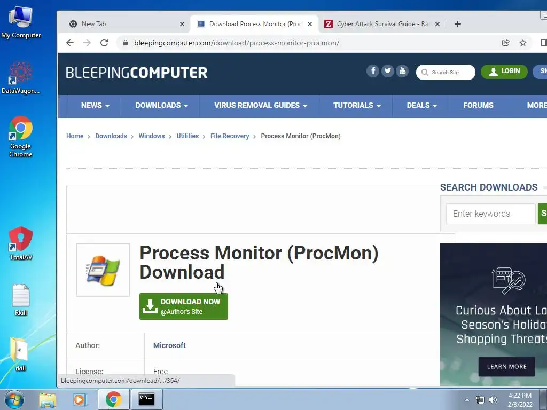Go to Utilities breadcrumb link
This screenshot has height=410, width=547.
tap(187, 136)
